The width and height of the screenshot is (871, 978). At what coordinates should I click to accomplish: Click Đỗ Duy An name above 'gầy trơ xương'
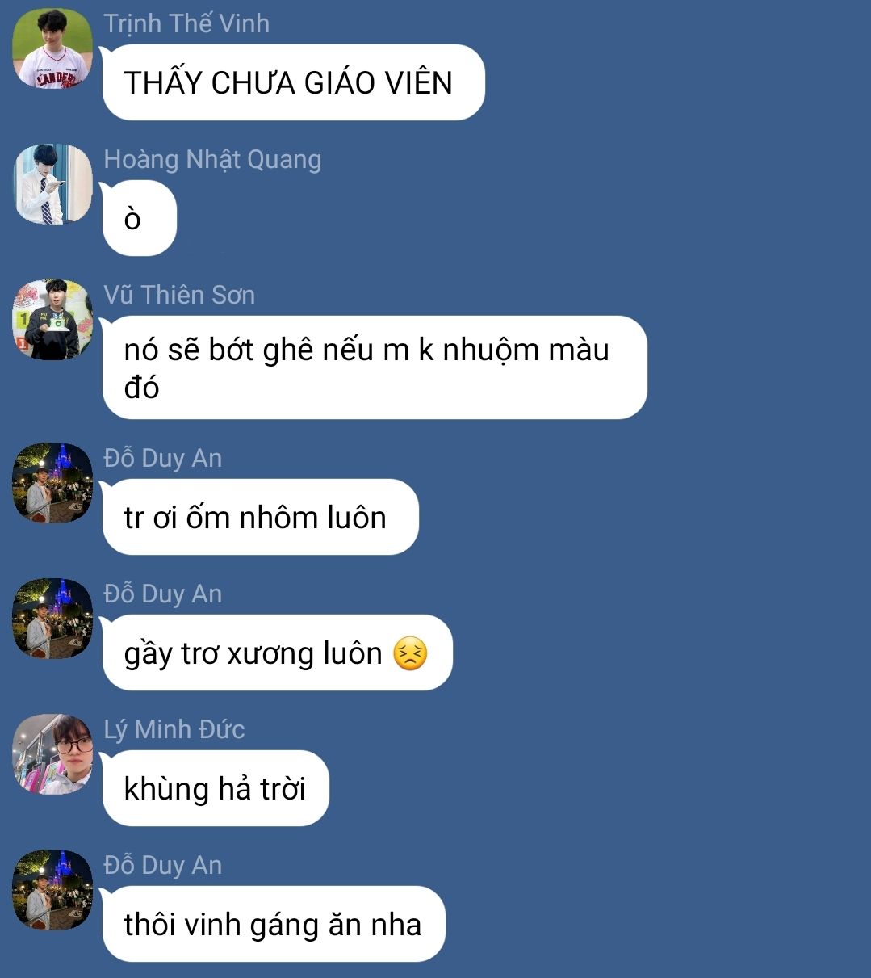click(x=163, y=594)
